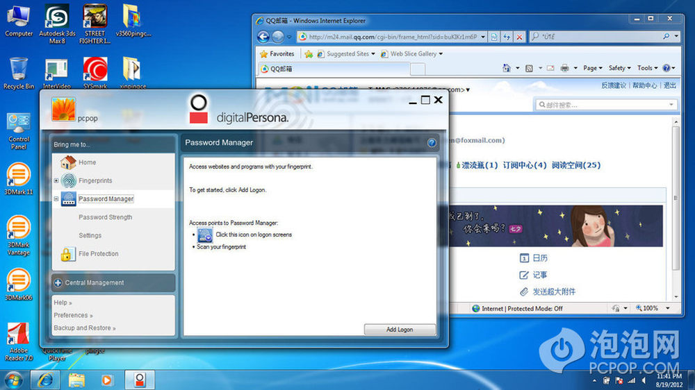Click the Stop icon in IE
The image size is (695, 390).
tap(519, 37)
